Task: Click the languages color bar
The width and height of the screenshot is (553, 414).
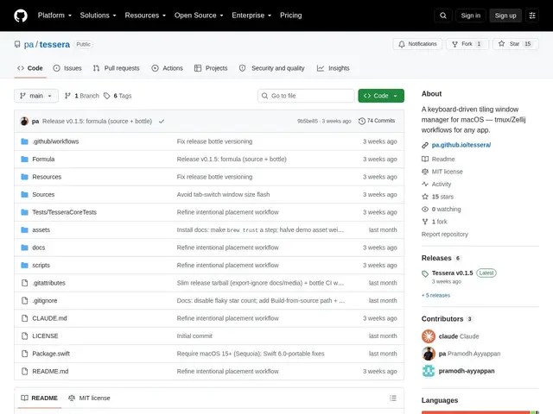Action: pos(480,412)
